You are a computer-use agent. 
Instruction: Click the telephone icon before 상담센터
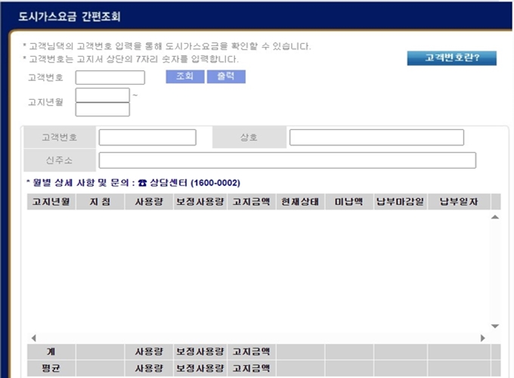coord(142,183)
